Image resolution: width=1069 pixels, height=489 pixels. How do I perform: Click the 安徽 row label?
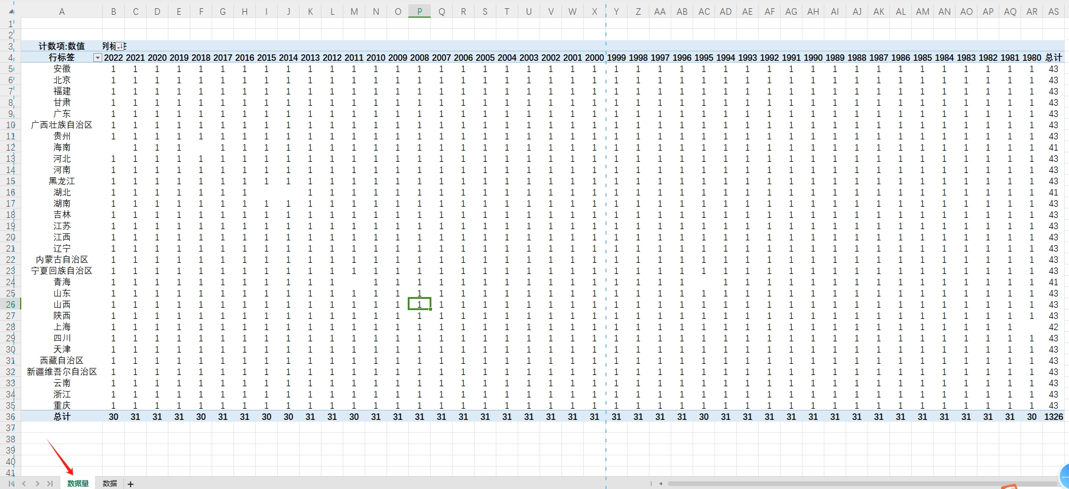click(61, 69)
